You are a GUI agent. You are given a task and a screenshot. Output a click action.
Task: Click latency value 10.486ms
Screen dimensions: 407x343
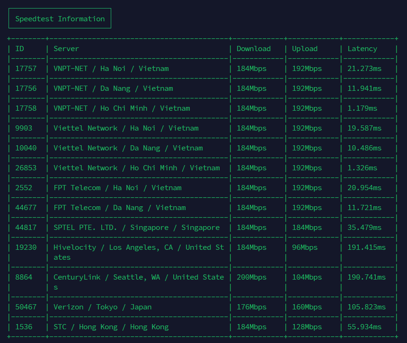pyautogui.click(x=364, y=148)
